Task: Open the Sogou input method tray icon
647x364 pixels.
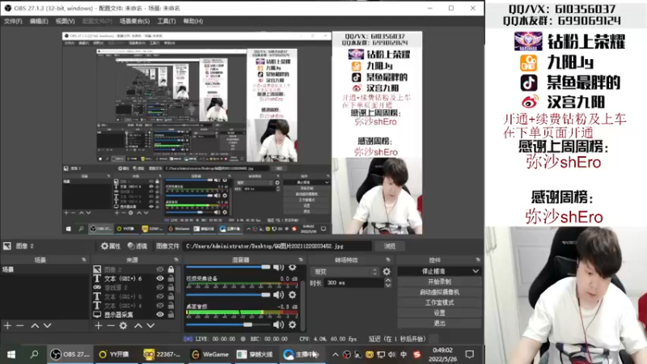Action: (417, 354)
